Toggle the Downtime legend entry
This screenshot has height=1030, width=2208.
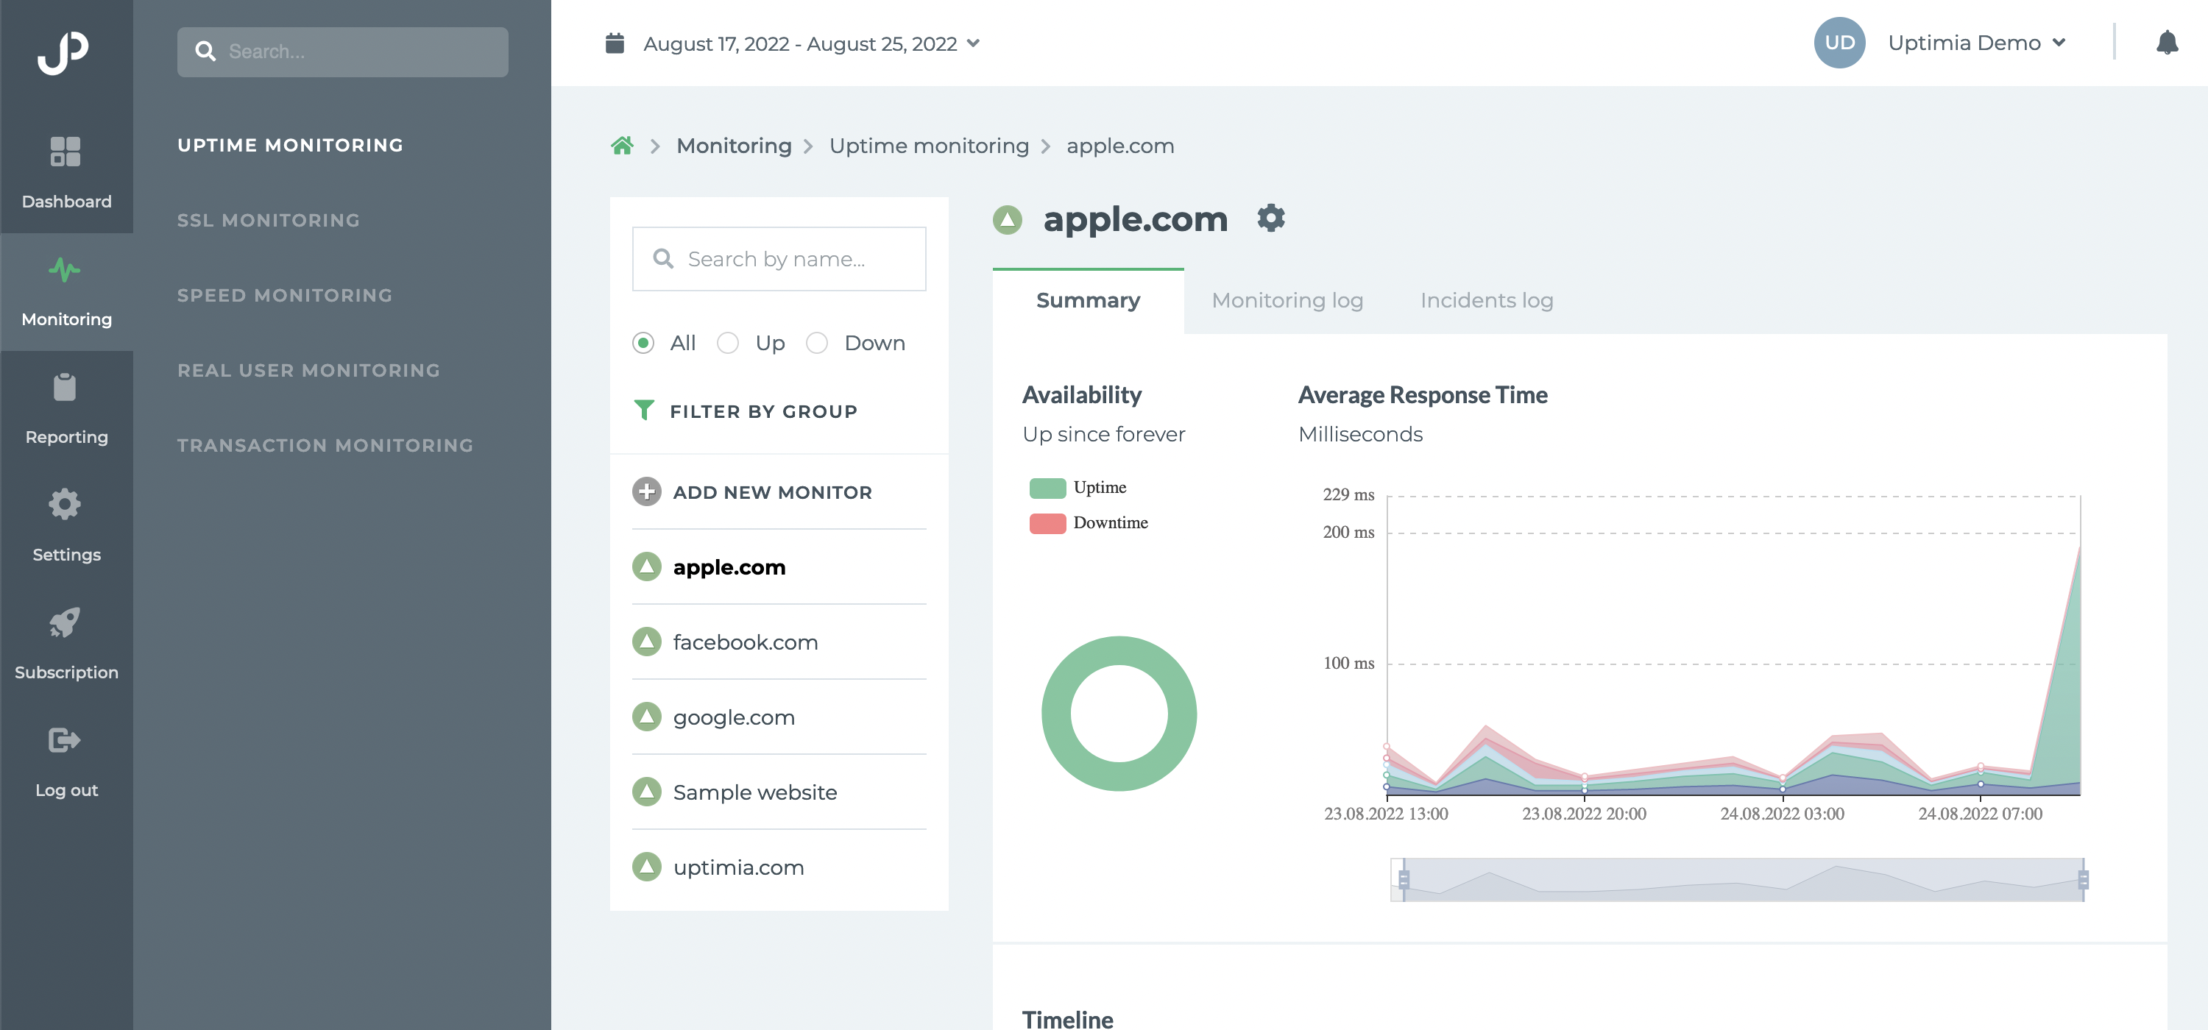[x=1089, y=522]
